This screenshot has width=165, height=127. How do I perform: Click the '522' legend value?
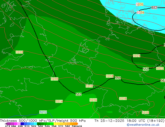34,126
